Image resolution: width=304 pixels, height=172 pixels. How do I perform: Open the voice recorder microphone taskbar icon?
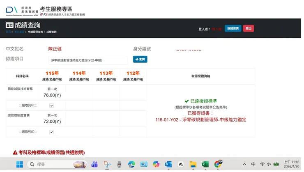[119, 164]
